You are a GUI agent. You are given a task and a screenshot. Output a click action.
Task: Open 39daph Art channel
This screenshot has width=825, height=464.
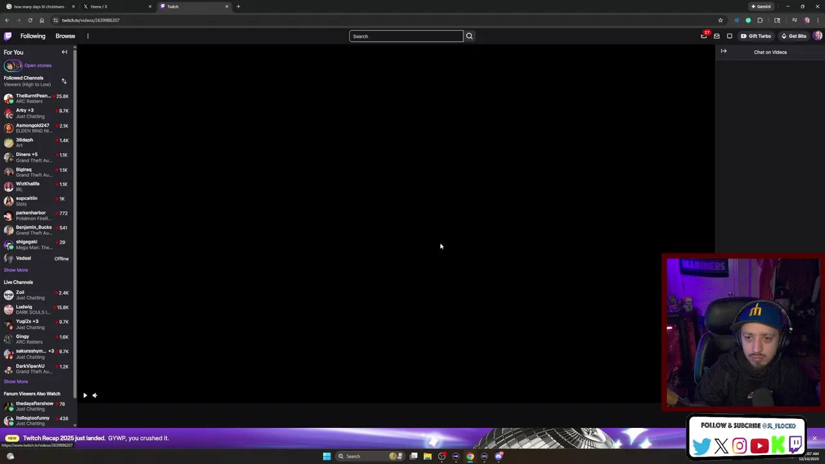[x=37, y=142]
